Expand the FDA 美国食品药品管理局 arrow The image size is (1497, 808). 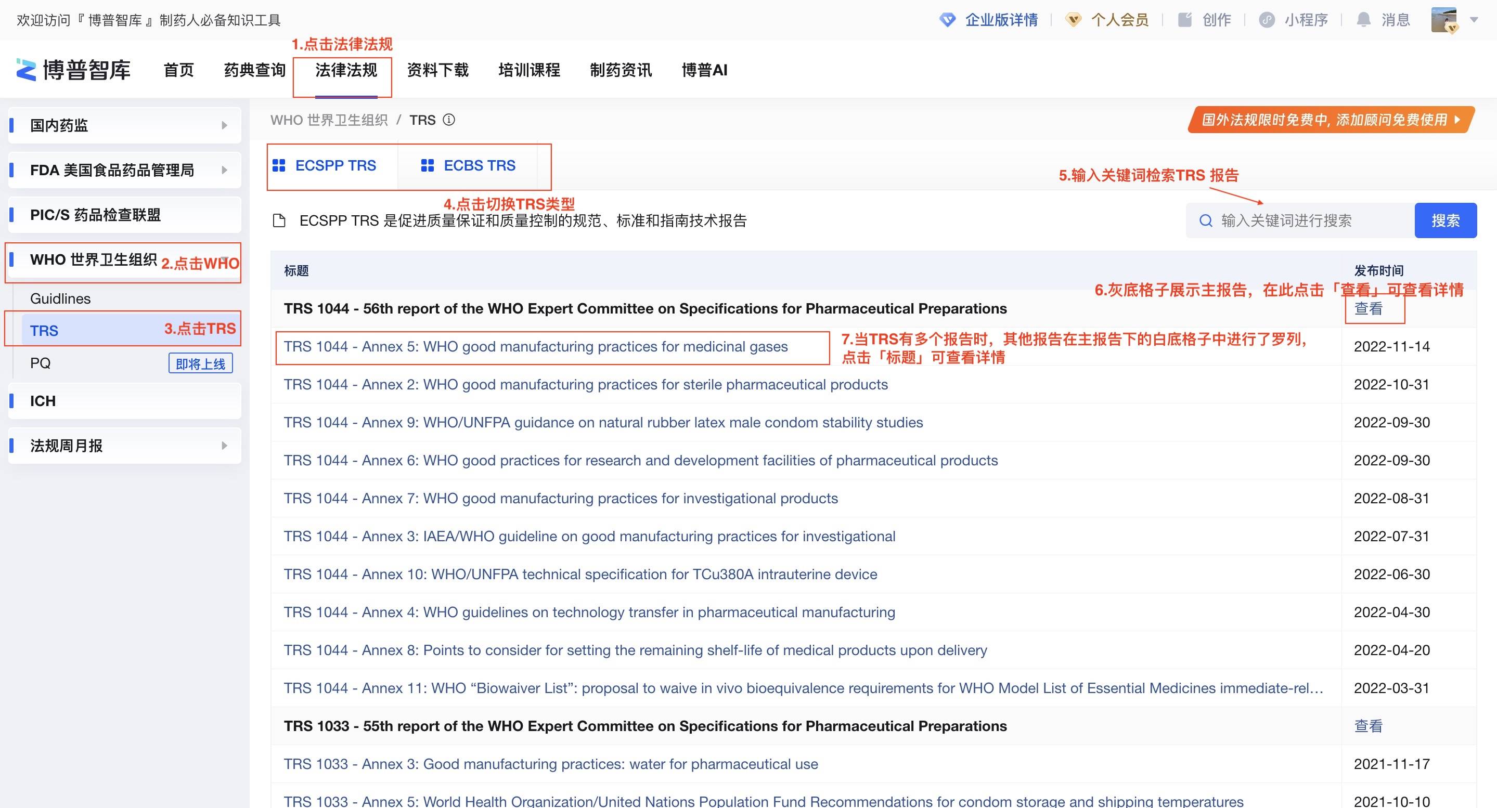click(224, 170)
